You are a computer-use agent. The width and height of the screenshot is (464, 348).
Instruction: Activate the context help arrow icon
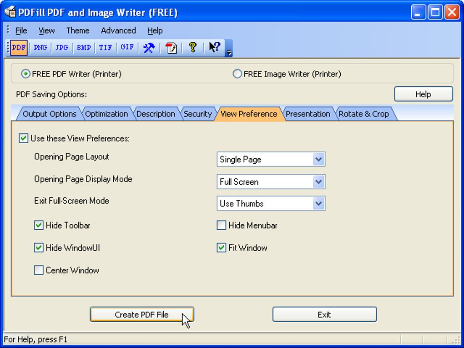tap(215, 48)
